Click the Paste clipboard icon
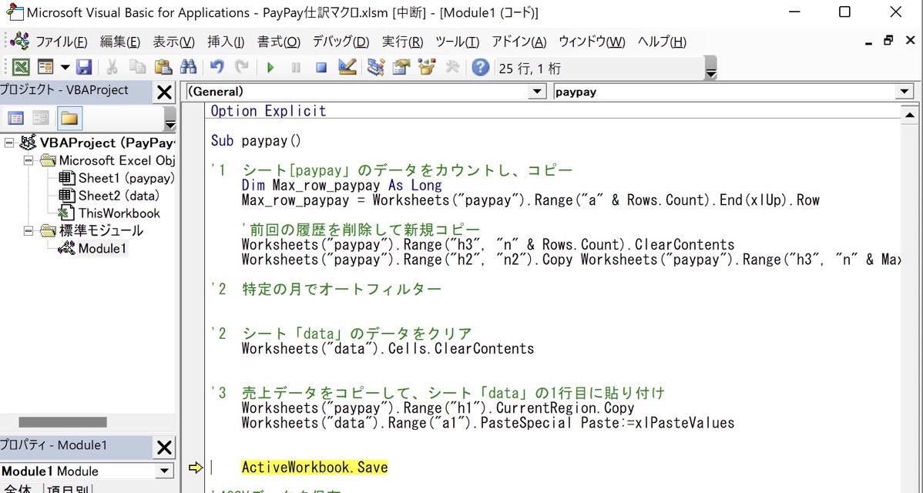The height and width of the screenshot is (493, 923). [163, 67]
